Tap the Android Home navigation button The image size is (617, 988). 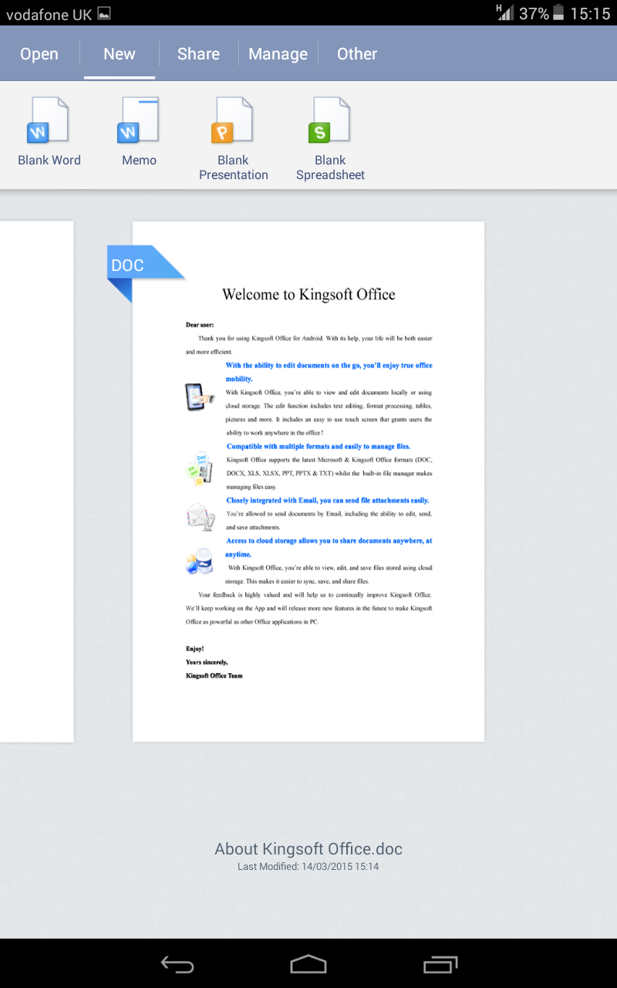308,963
